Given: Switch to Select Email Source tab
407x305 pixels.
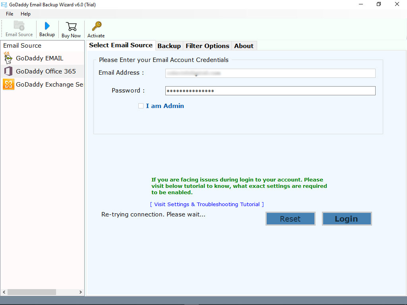Looking at the screenshot, I should pos(121,45).
